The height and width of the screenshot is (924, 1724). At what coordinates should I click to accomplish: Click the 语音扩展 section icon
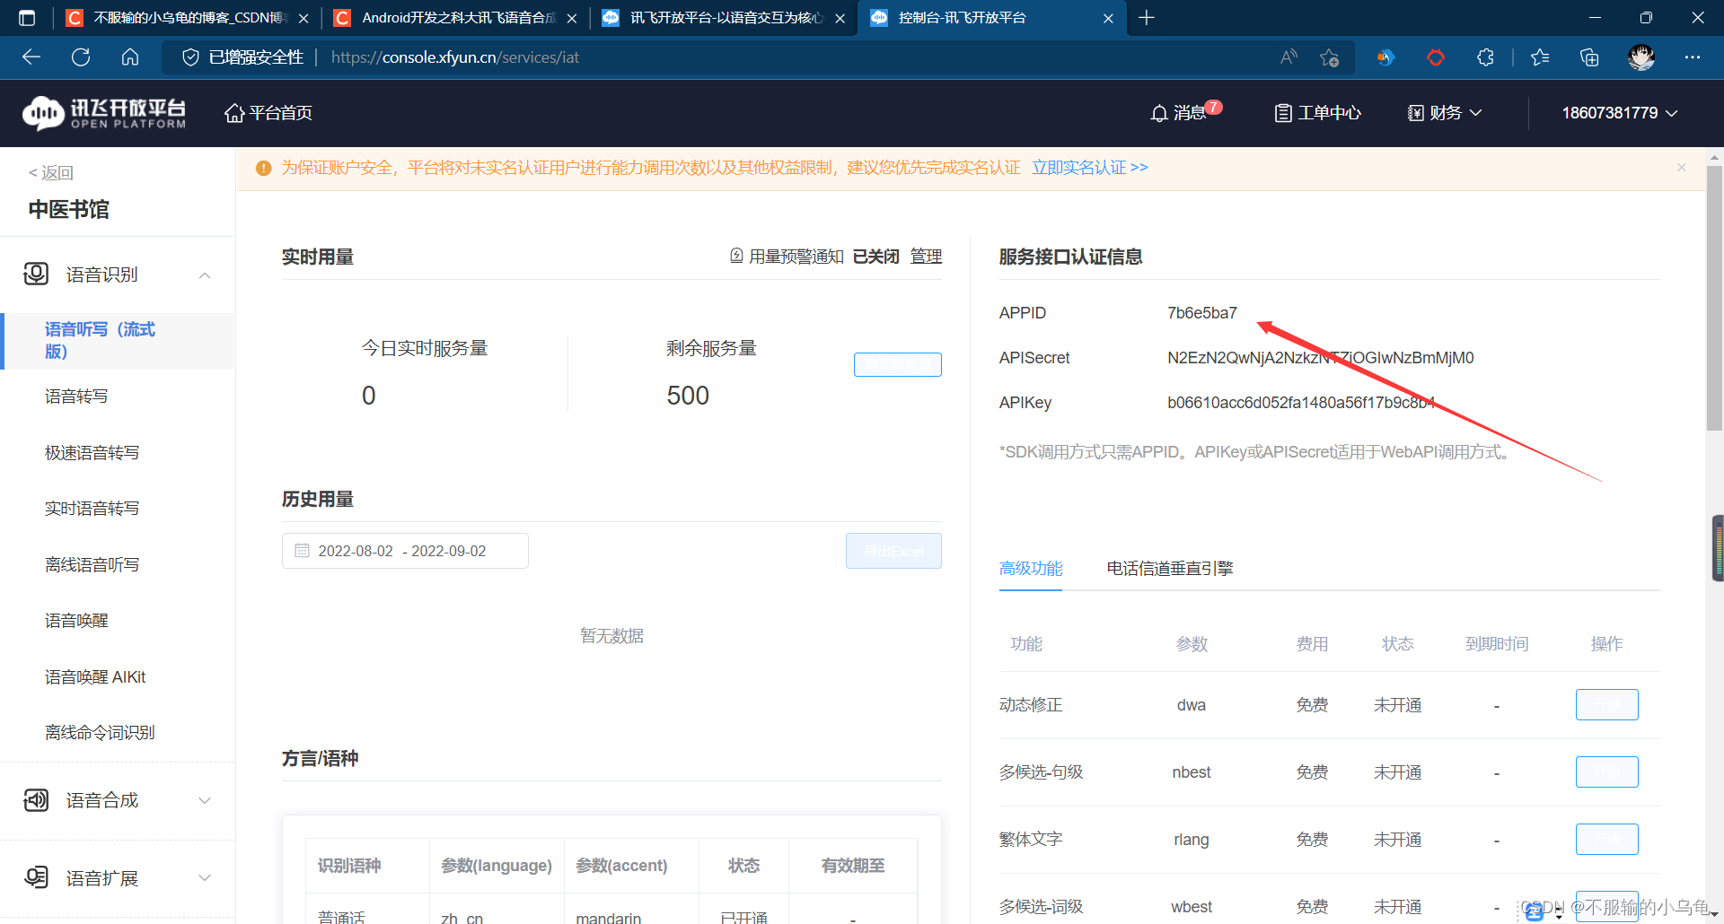tap(36, 876)
